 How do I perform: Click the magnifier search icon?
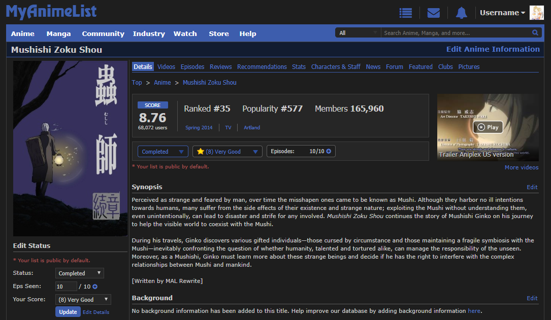pos(535,32)
